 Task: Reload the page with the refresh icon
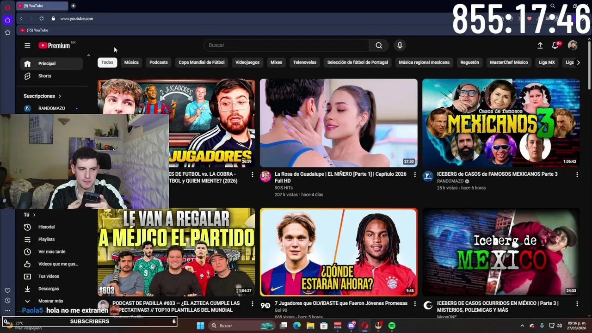[x=42, y=18]
